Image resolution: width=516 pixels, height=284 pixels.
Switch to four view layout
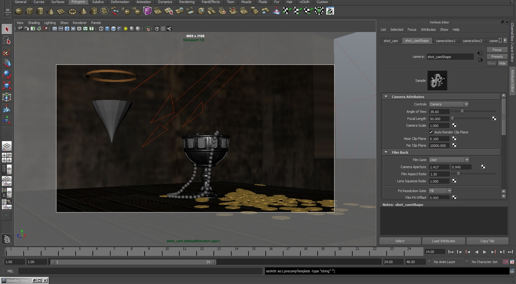tap(7, 158)
